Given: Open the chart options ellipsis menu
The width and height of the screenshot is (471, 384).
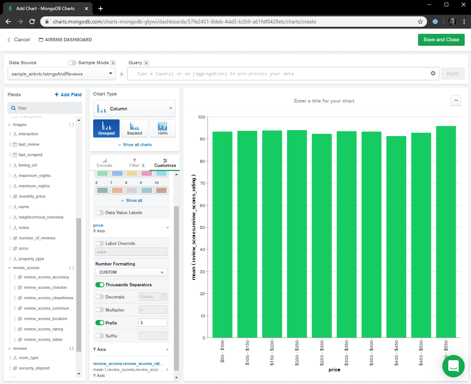Looking at the screenshot, I should (456, 100).
